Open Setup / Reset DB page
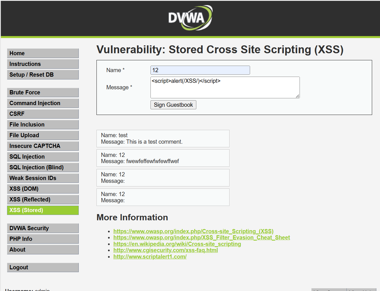380x291 pixels. [x=43, y=75]
